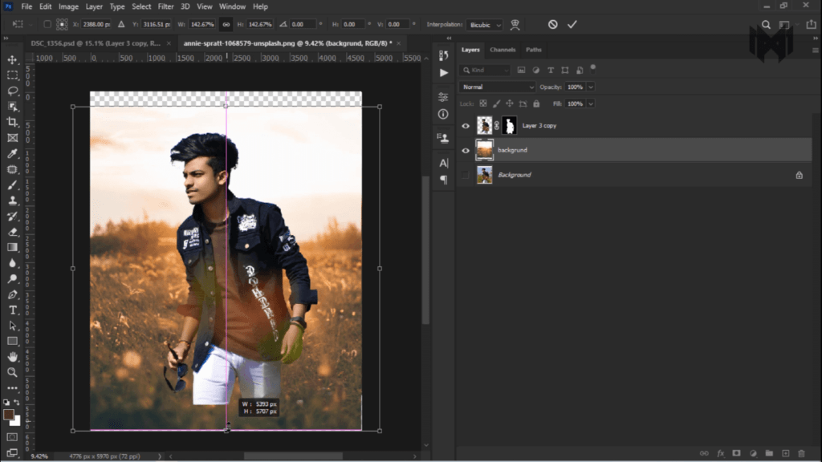Open the File menu
This screenshot has width=822, height=462.
tap(26, 6)
